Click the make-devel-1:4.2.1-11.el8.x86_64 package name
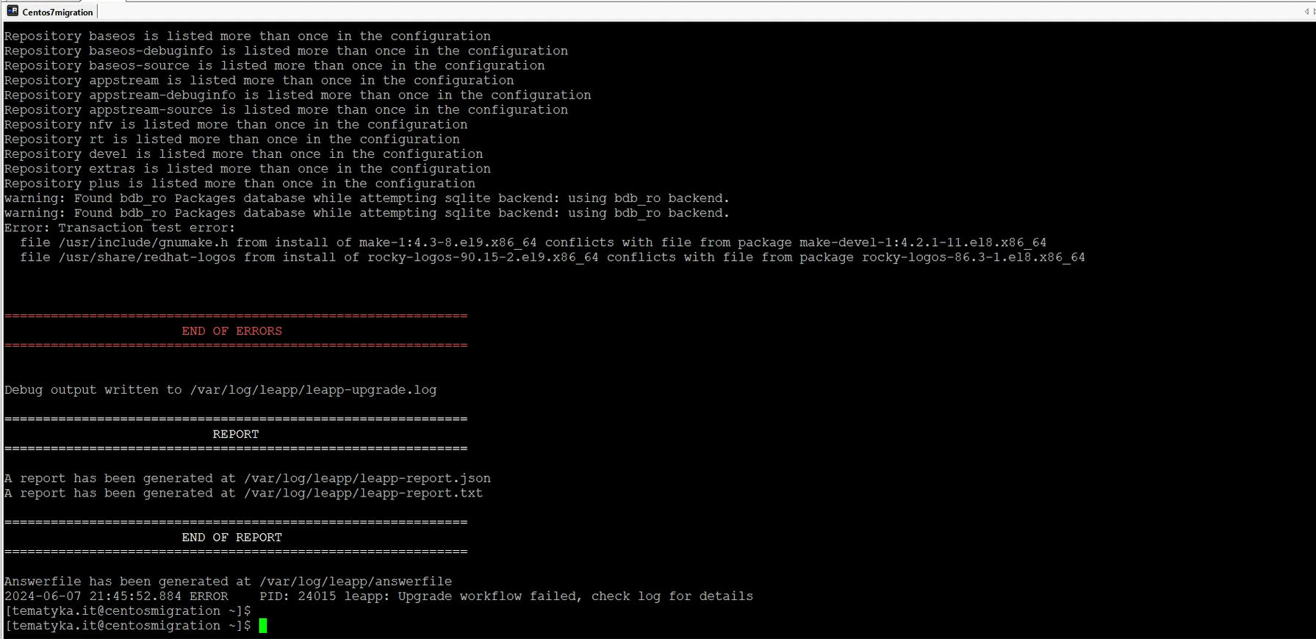Image resolution: width=1316 pixels, height=639 pixels. (x=923, y=242)
